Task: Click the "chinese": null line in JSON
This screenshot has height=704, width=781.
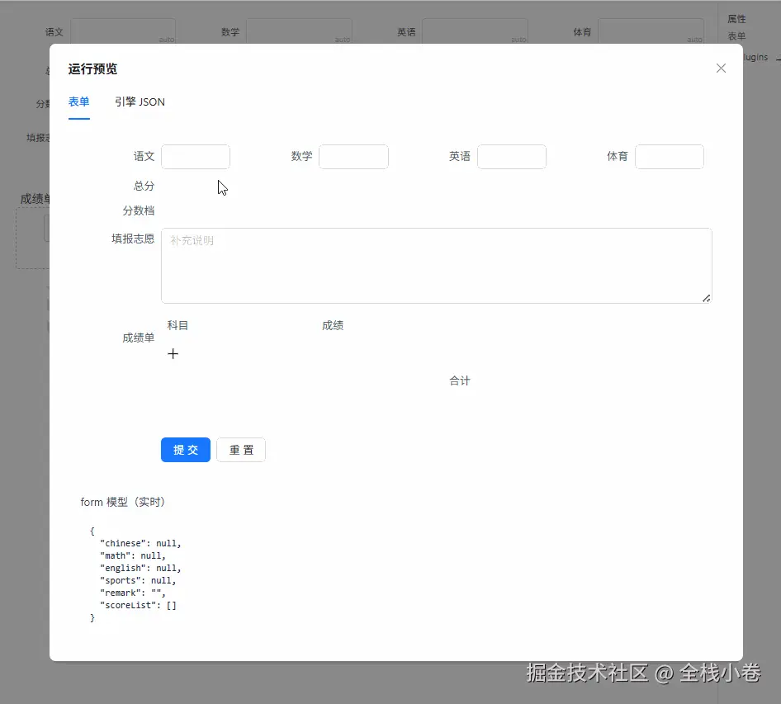Action: click(140, 543)
